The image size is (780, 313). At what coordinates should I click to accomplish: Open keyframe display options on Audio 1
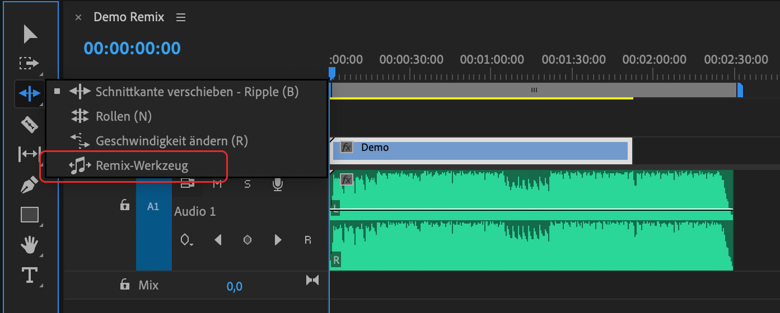tap(186, 240)
